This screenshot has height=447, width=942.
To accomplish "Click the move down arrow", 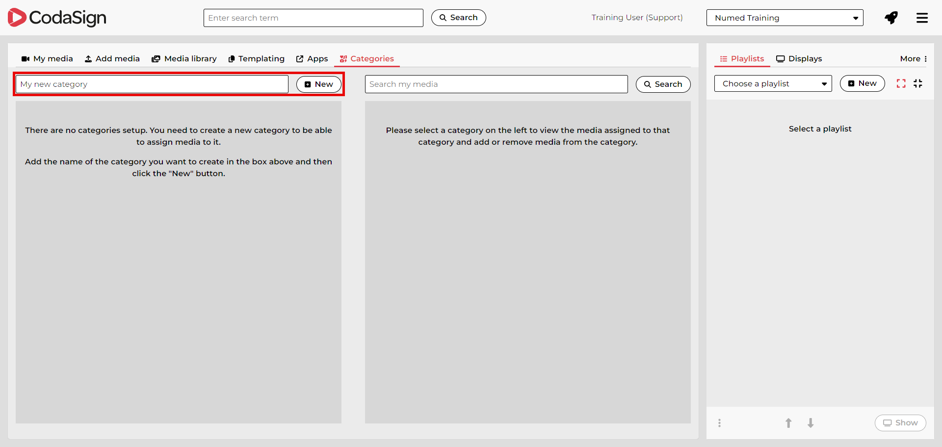I will (811, 423).
